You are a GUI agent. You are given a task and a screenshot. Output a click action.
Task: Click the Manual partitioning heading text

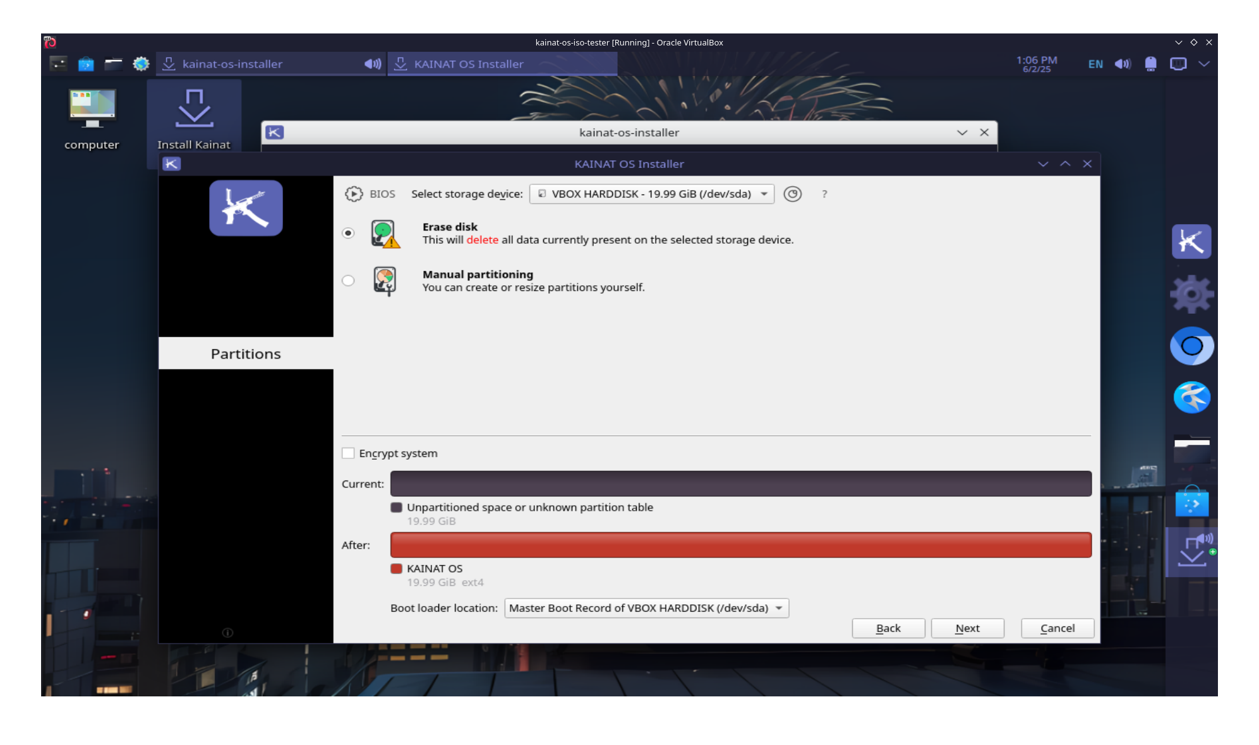(x=478, y=275)
